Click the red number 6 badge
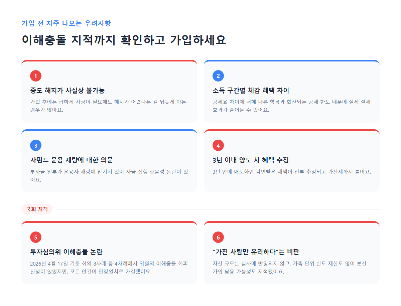Image resolution: width=401 pixels, height=306 pixels. [218, 237]
